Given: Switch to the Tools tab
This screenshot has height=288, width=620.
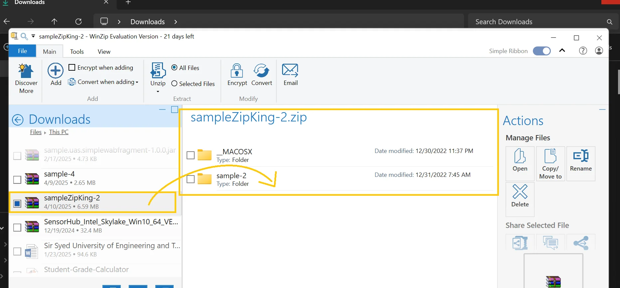Looking at the screenshot, I should click(77, 51).
